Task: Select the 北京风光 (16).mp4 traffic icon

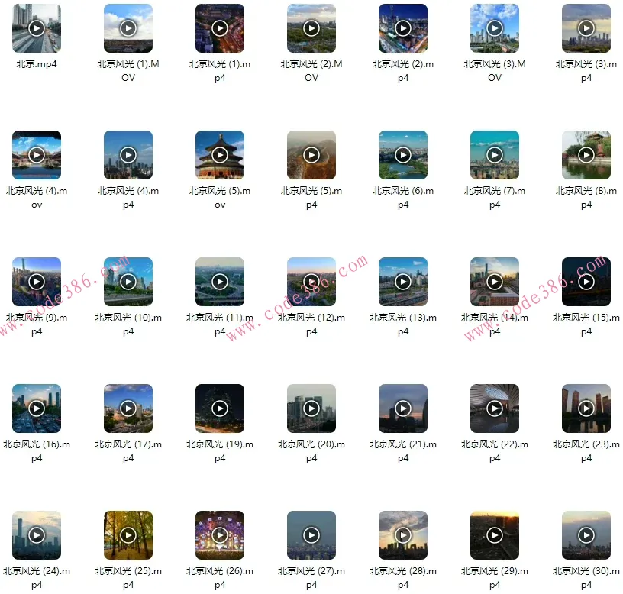Action: [x=37, y=408]
